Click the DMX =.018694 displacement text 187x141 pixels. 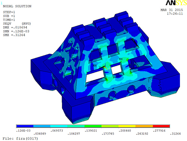click(15, 27)
